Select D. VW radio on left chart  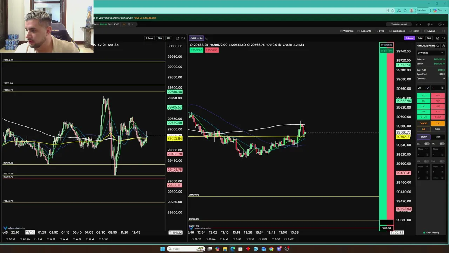point(103,239)
